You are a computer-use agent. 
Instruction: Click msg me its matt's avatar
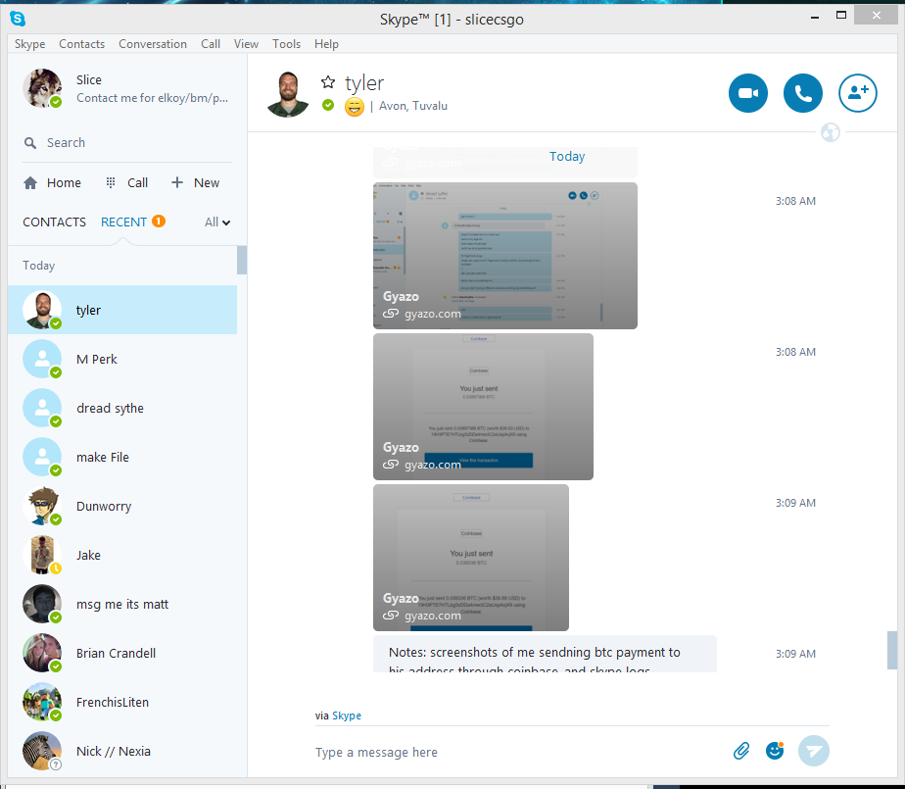42,604
